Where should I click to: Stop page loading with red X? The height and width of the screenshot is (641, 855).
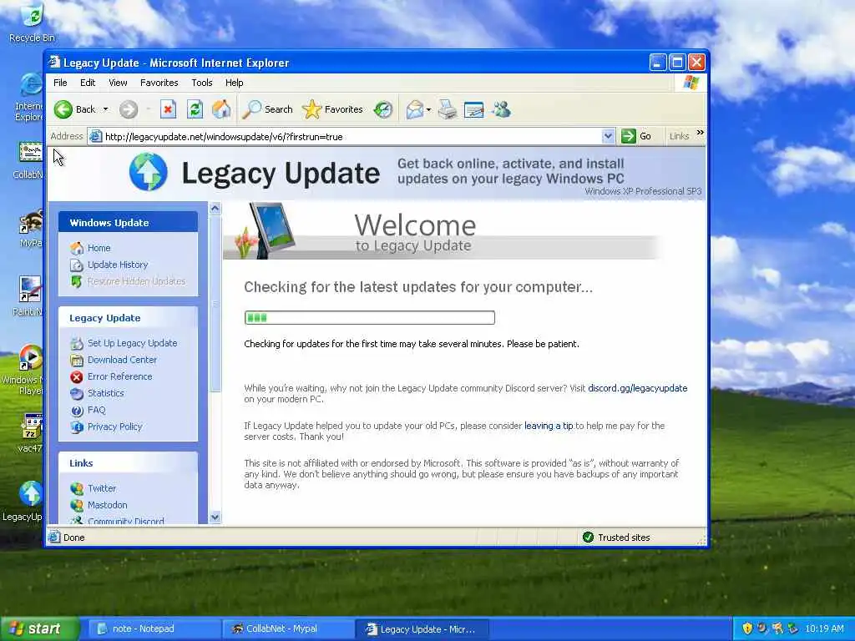click(168, 109)
